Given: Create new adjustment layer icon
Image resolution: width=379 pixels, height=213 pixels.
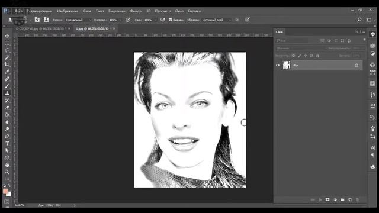Looking at the screenshot, I should [335, 200].
